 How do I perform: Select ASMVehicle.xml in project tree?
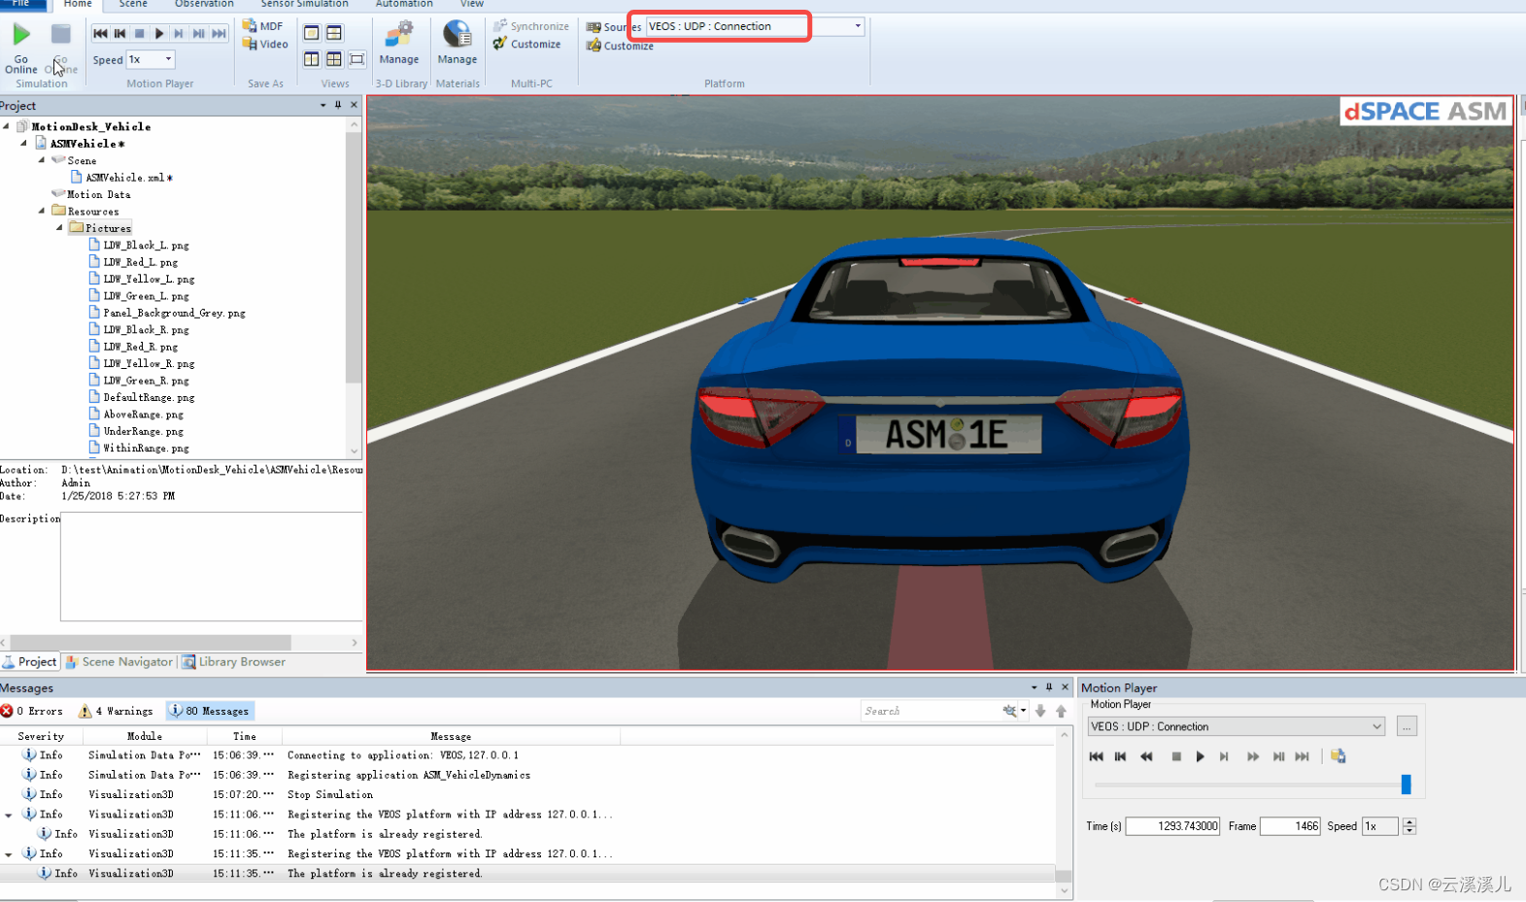[121, 178]
